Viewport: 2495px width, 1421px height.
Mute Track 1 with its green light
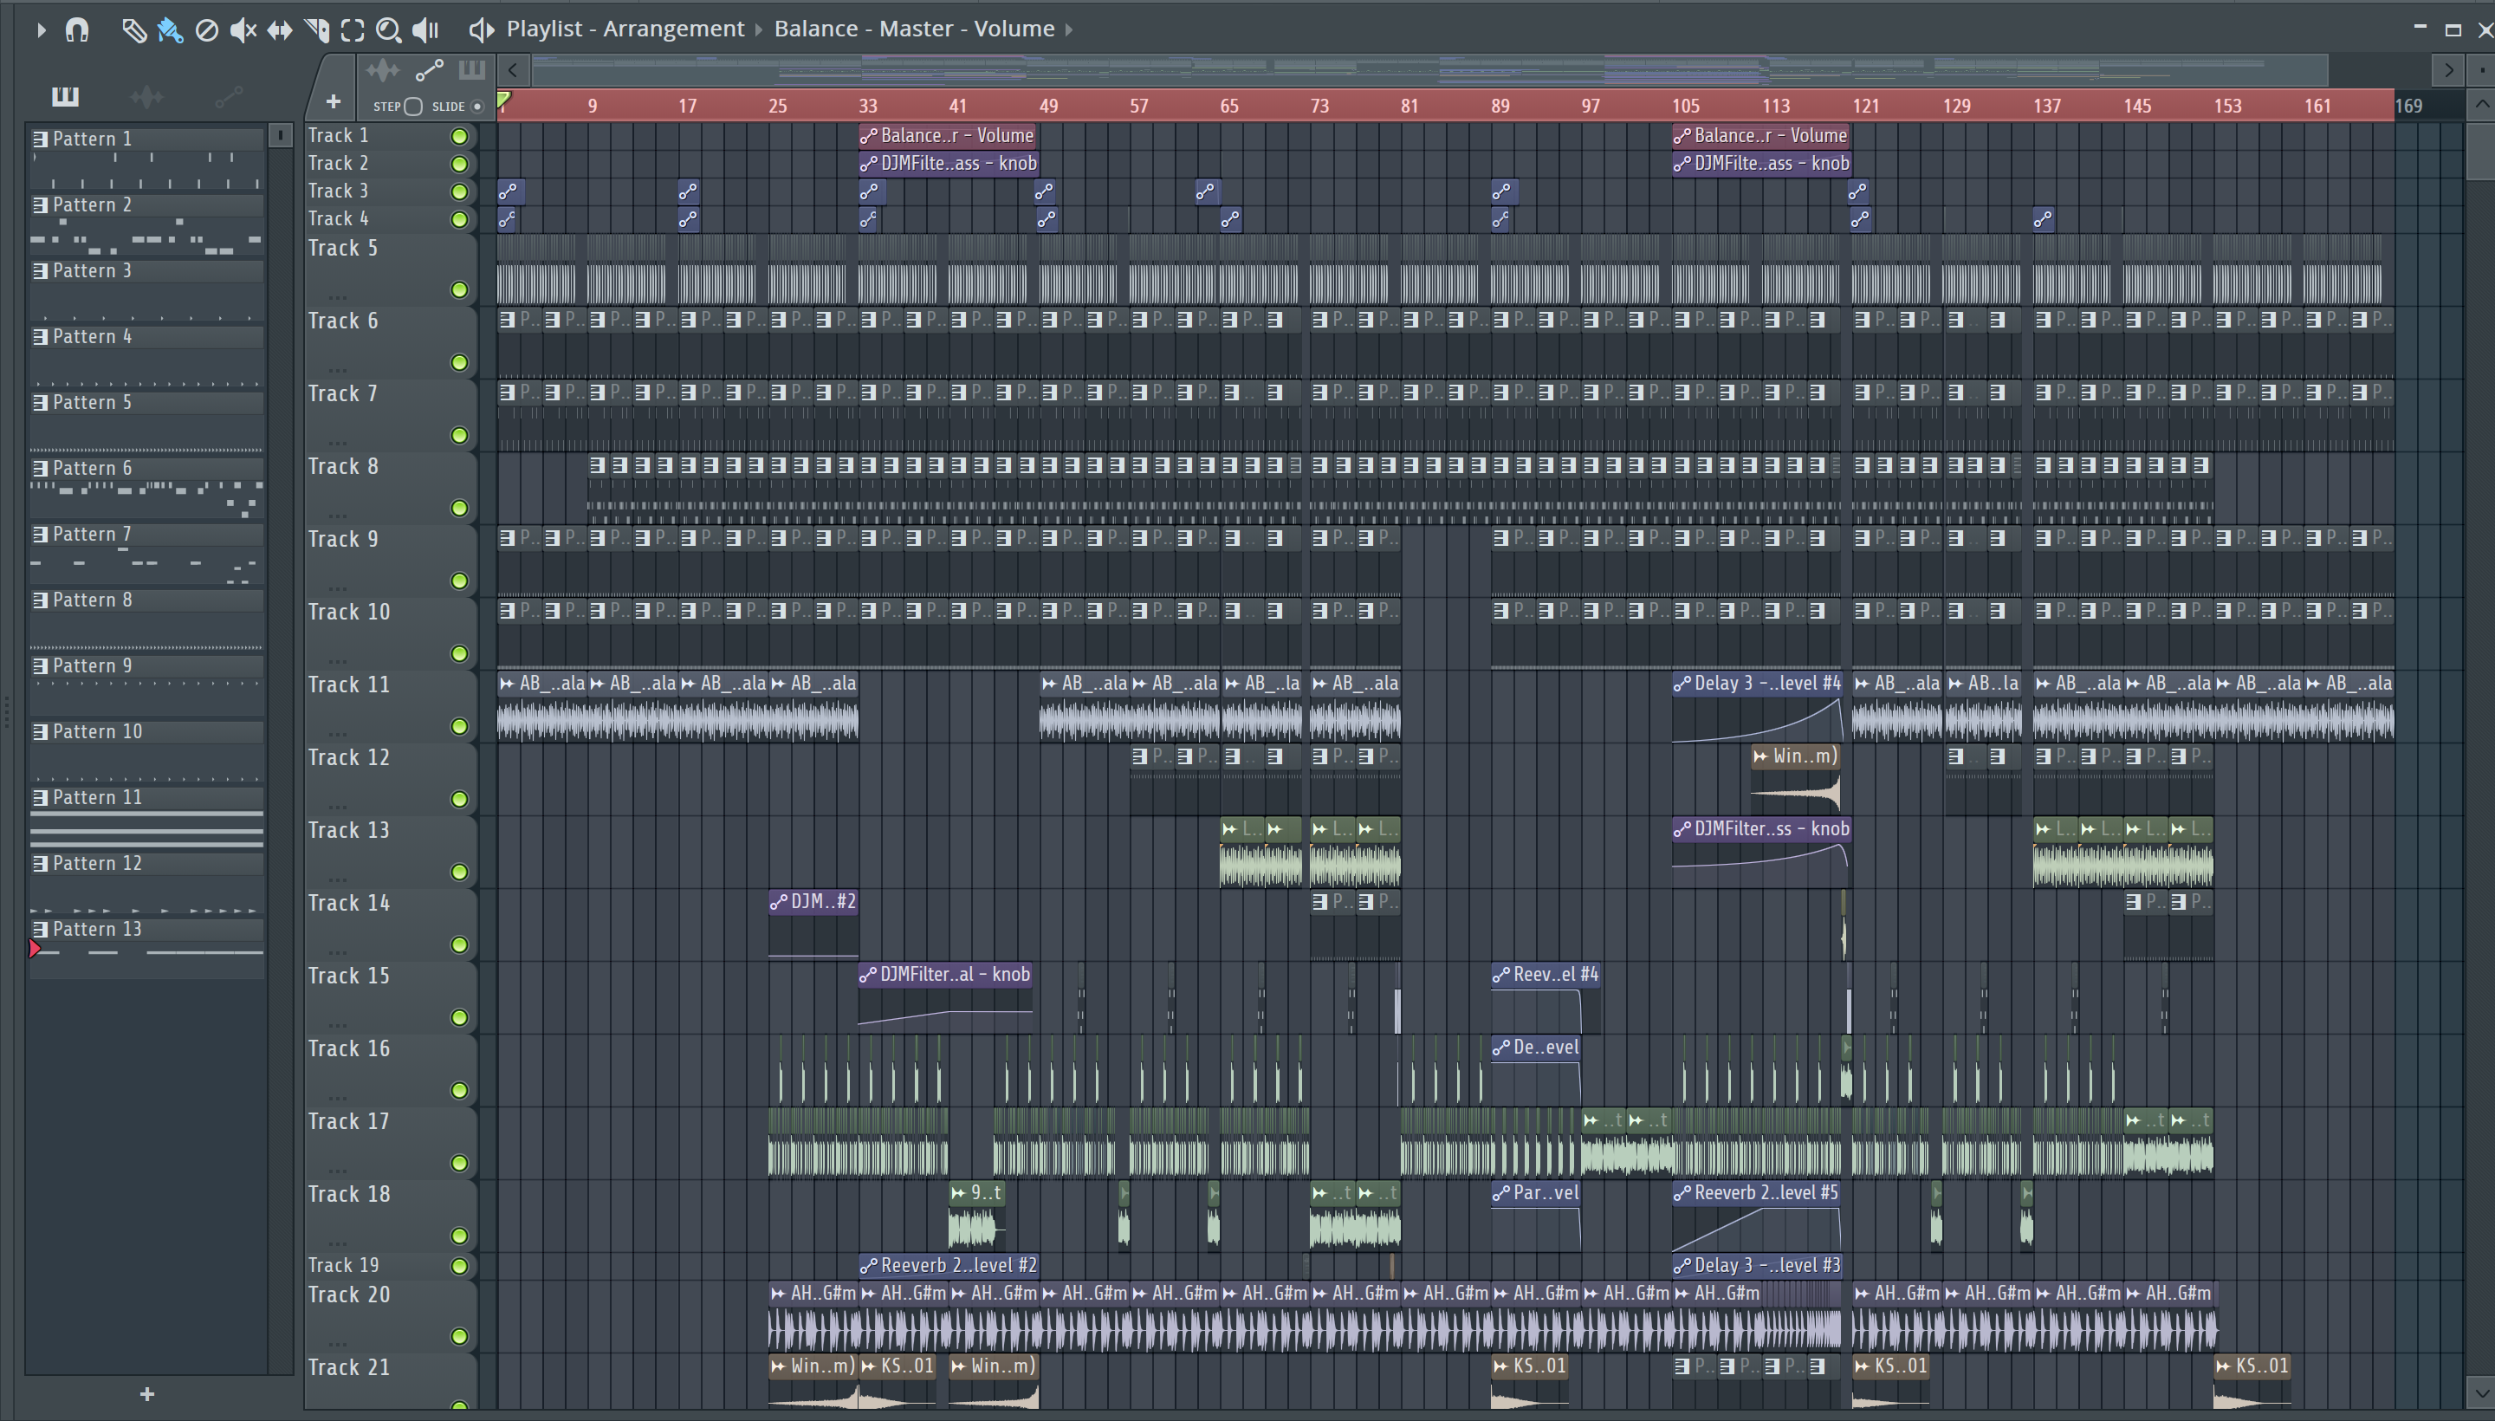[x=458, y=137]
